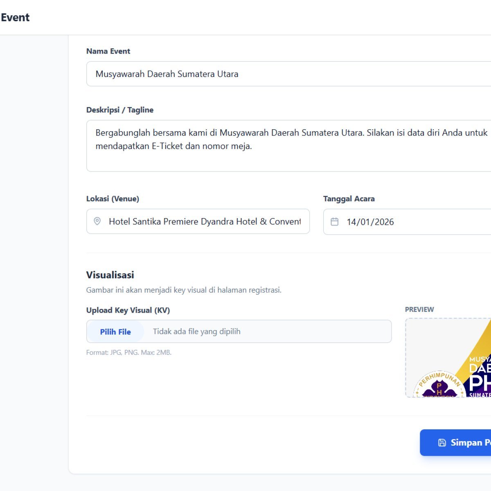Image resolution: width=491 pixels, height=491 pixels.
Task: Click the "Event" page title
Action: point(15,17)
